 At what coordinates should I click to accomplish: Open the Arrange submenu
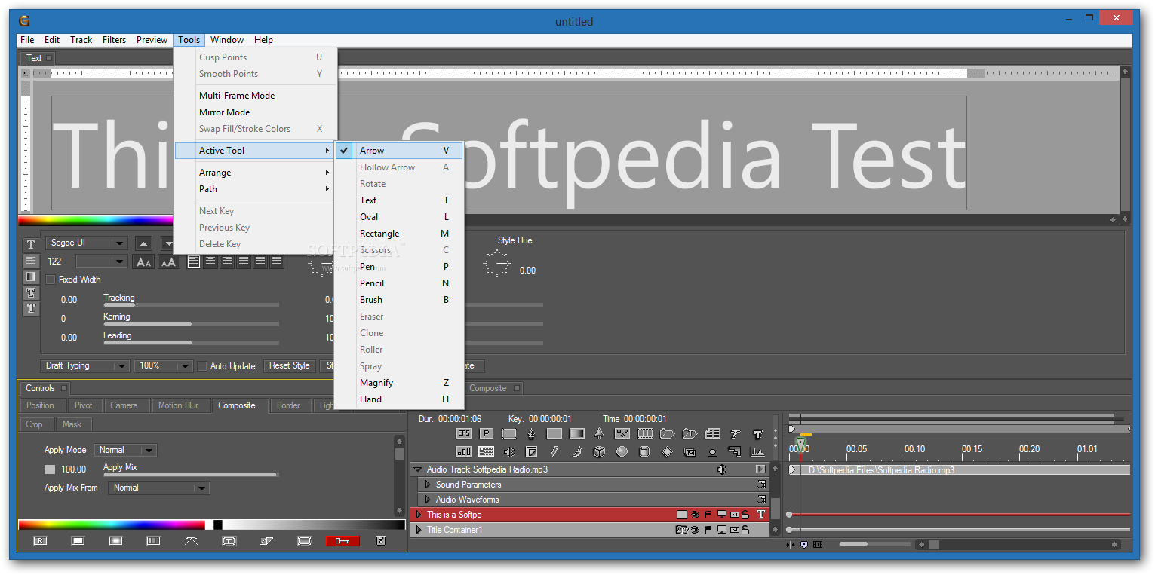point(255,173)
